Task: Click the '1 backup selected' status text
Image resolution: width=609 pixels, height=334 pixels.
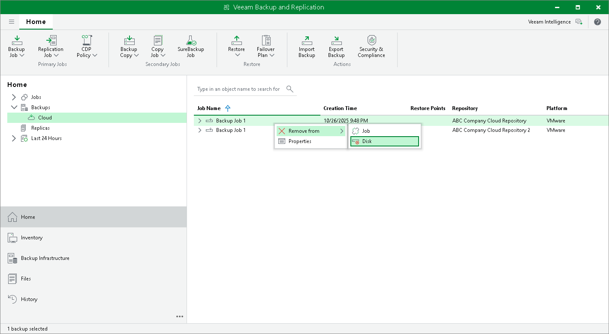Action: [x=27, y=329]
